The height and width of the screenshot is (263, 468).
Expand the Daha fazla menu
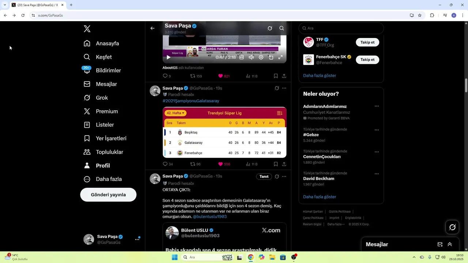[102, 179]
